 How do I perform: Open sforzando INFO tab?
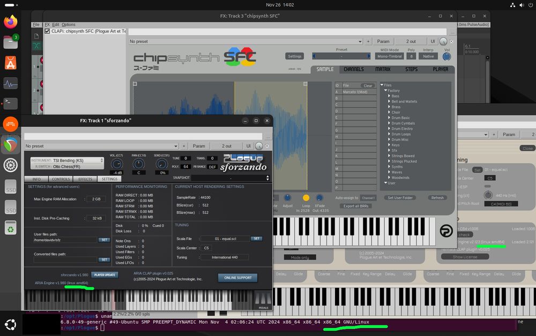36,179
